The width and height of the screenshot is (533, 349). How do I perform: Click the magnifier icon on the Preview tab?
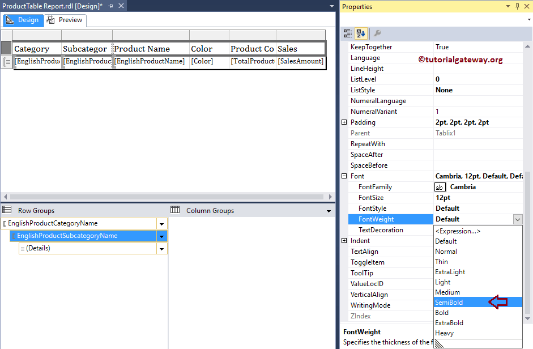click(x=51, y=19)
